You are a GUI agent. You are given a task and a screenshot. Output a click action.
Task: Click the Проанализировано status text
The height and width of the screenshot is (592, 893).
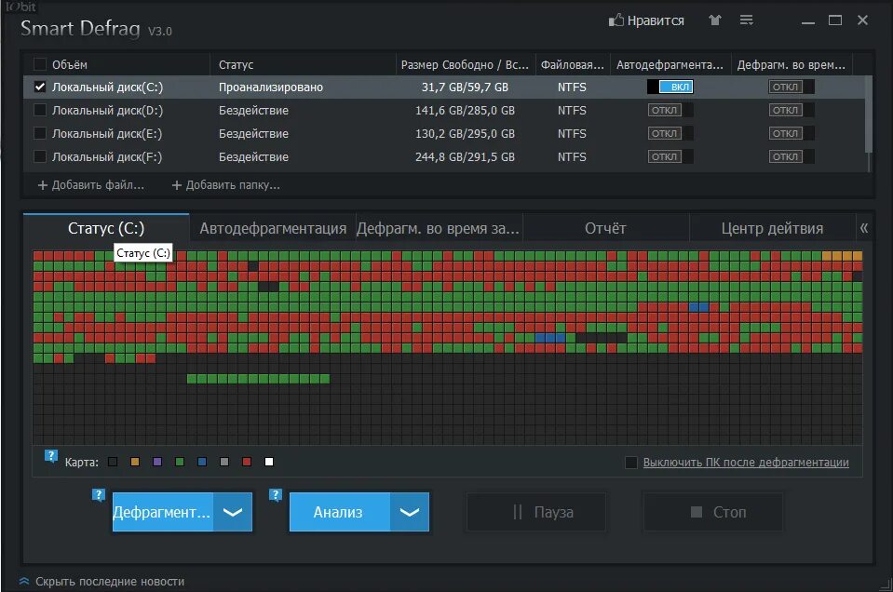coord(271,87)
